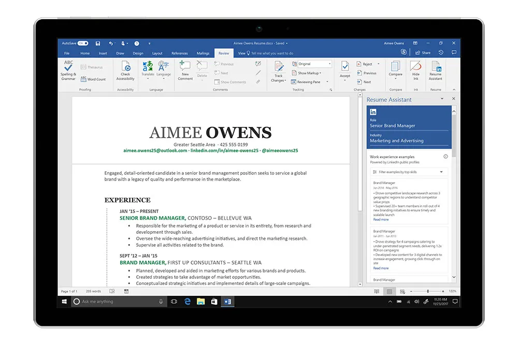Click the Share button
This screenshot has width=518, height=345.
click(x=423, y=53)
